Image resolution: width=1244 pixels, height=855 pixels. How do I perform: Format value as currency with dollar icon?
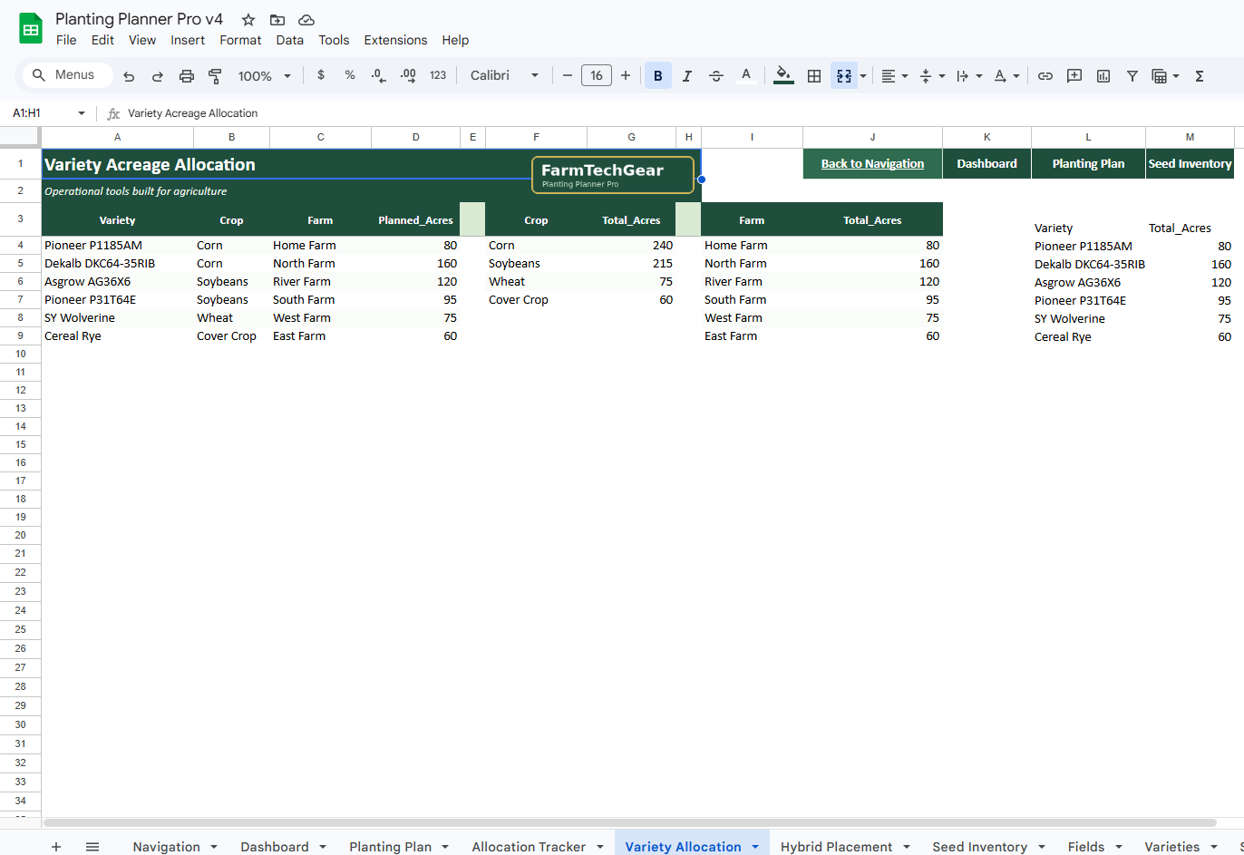pyautogui.click(x=320, y=75)
